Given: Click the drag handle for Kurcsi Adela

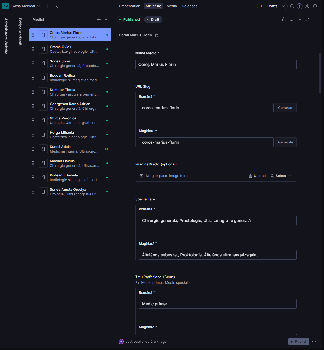Looking at the screenshot, I should (x=33, y=149).
